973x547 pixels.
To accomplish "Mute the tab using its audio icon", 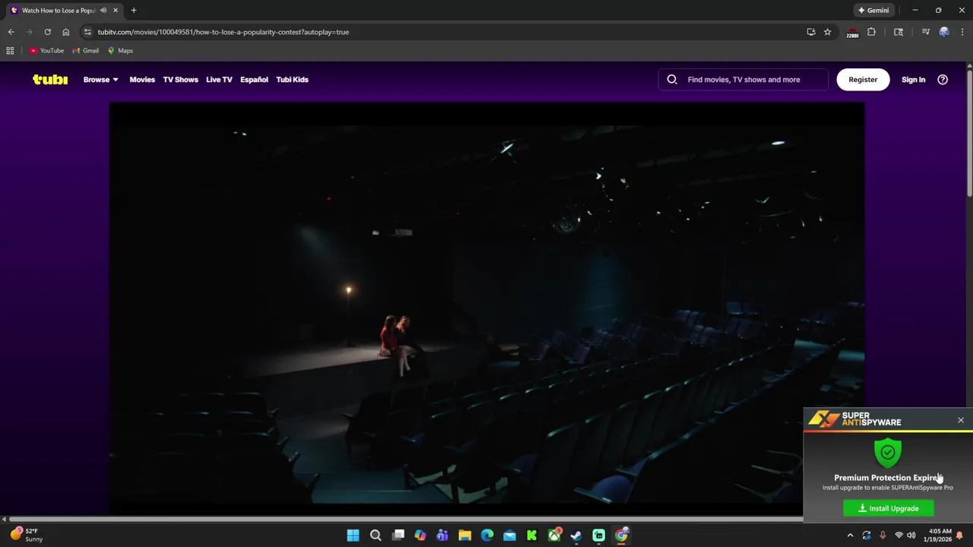I will [103, 11].
